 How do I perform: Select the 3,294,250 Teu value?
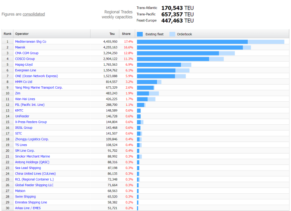point(110,53)
